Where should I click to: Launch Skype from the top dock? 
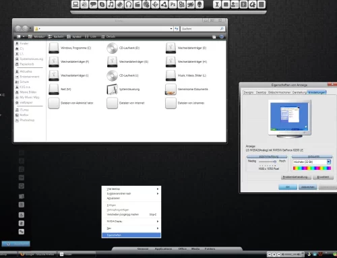102,5
